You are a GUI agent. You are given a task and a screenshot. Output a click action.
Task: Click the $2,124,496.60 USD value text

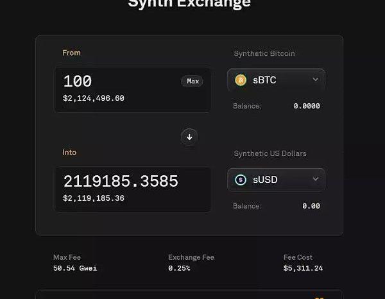point(94,98)
